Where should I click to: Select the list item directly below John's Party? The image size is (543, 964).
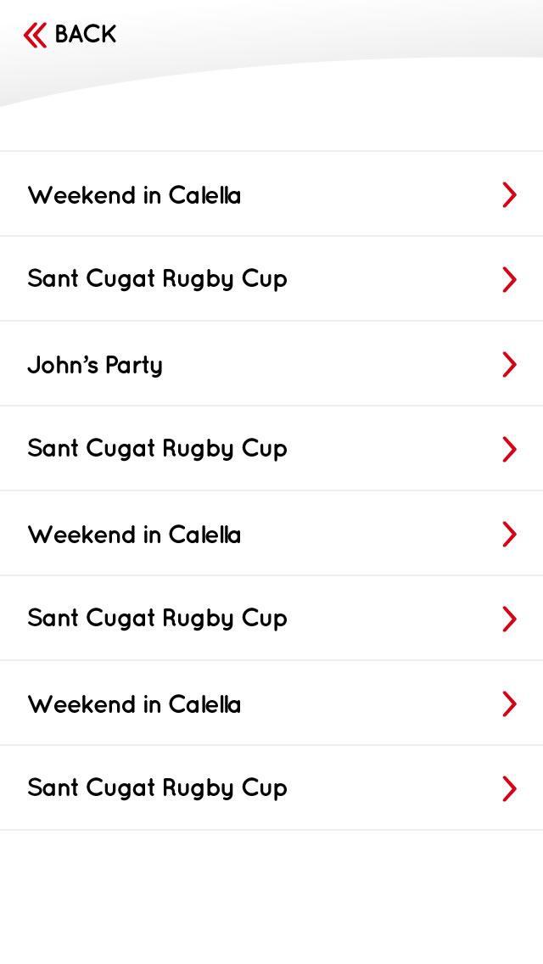pyautogui.click(x=271, y=448)
